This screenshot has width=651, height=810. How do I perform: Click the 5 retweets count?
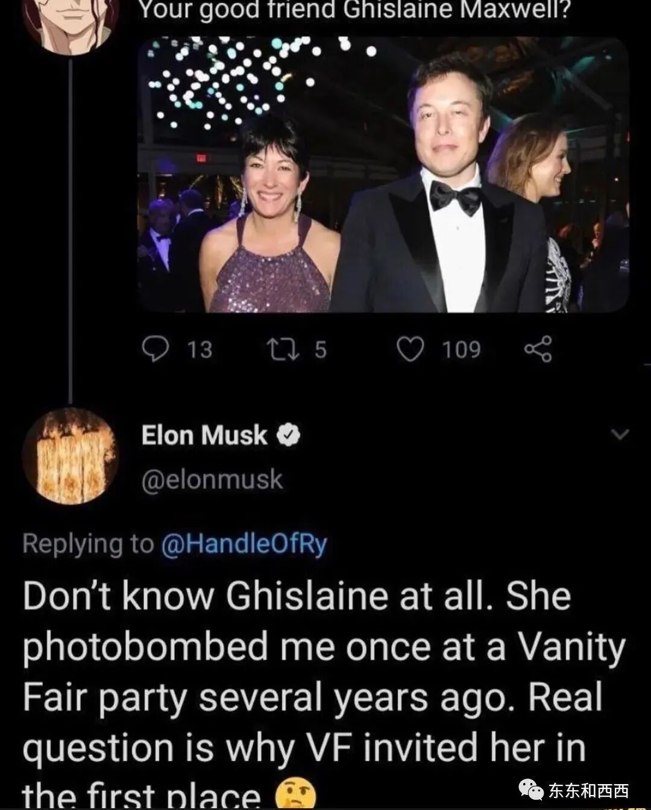coord(320,349)
